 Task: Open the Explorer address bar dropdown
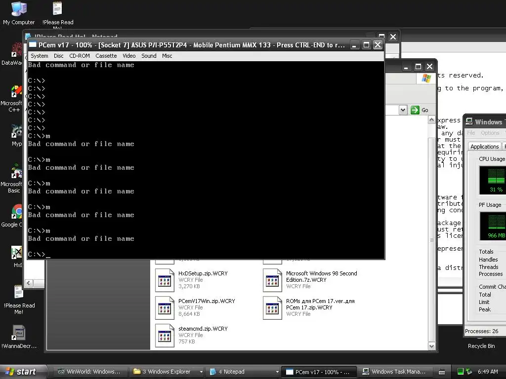403,110
